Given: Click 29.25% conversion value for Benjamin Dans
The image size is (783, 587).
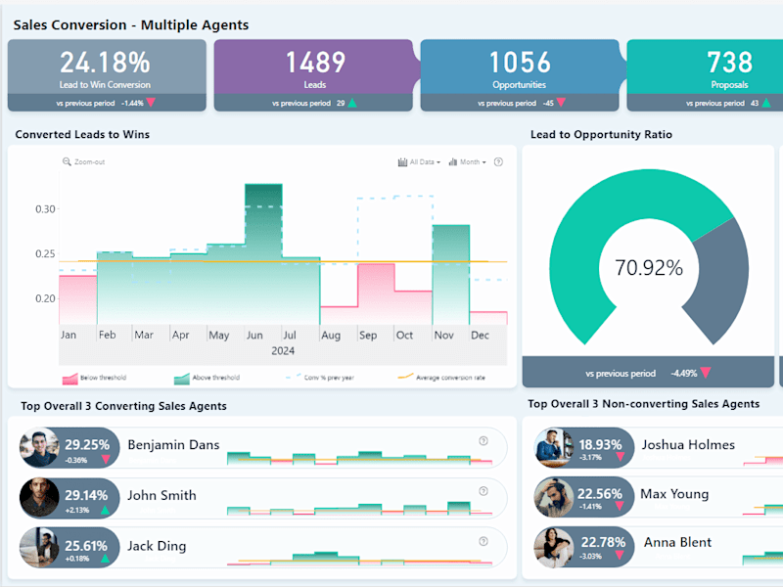Looking at the screenshot, I should (87, 445).
